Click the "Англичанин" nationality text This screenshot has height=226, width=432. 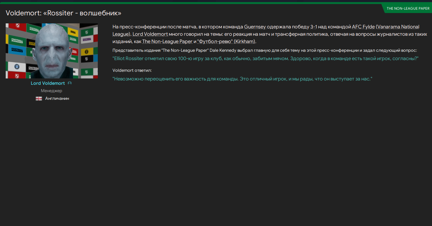tap(57, 98)
